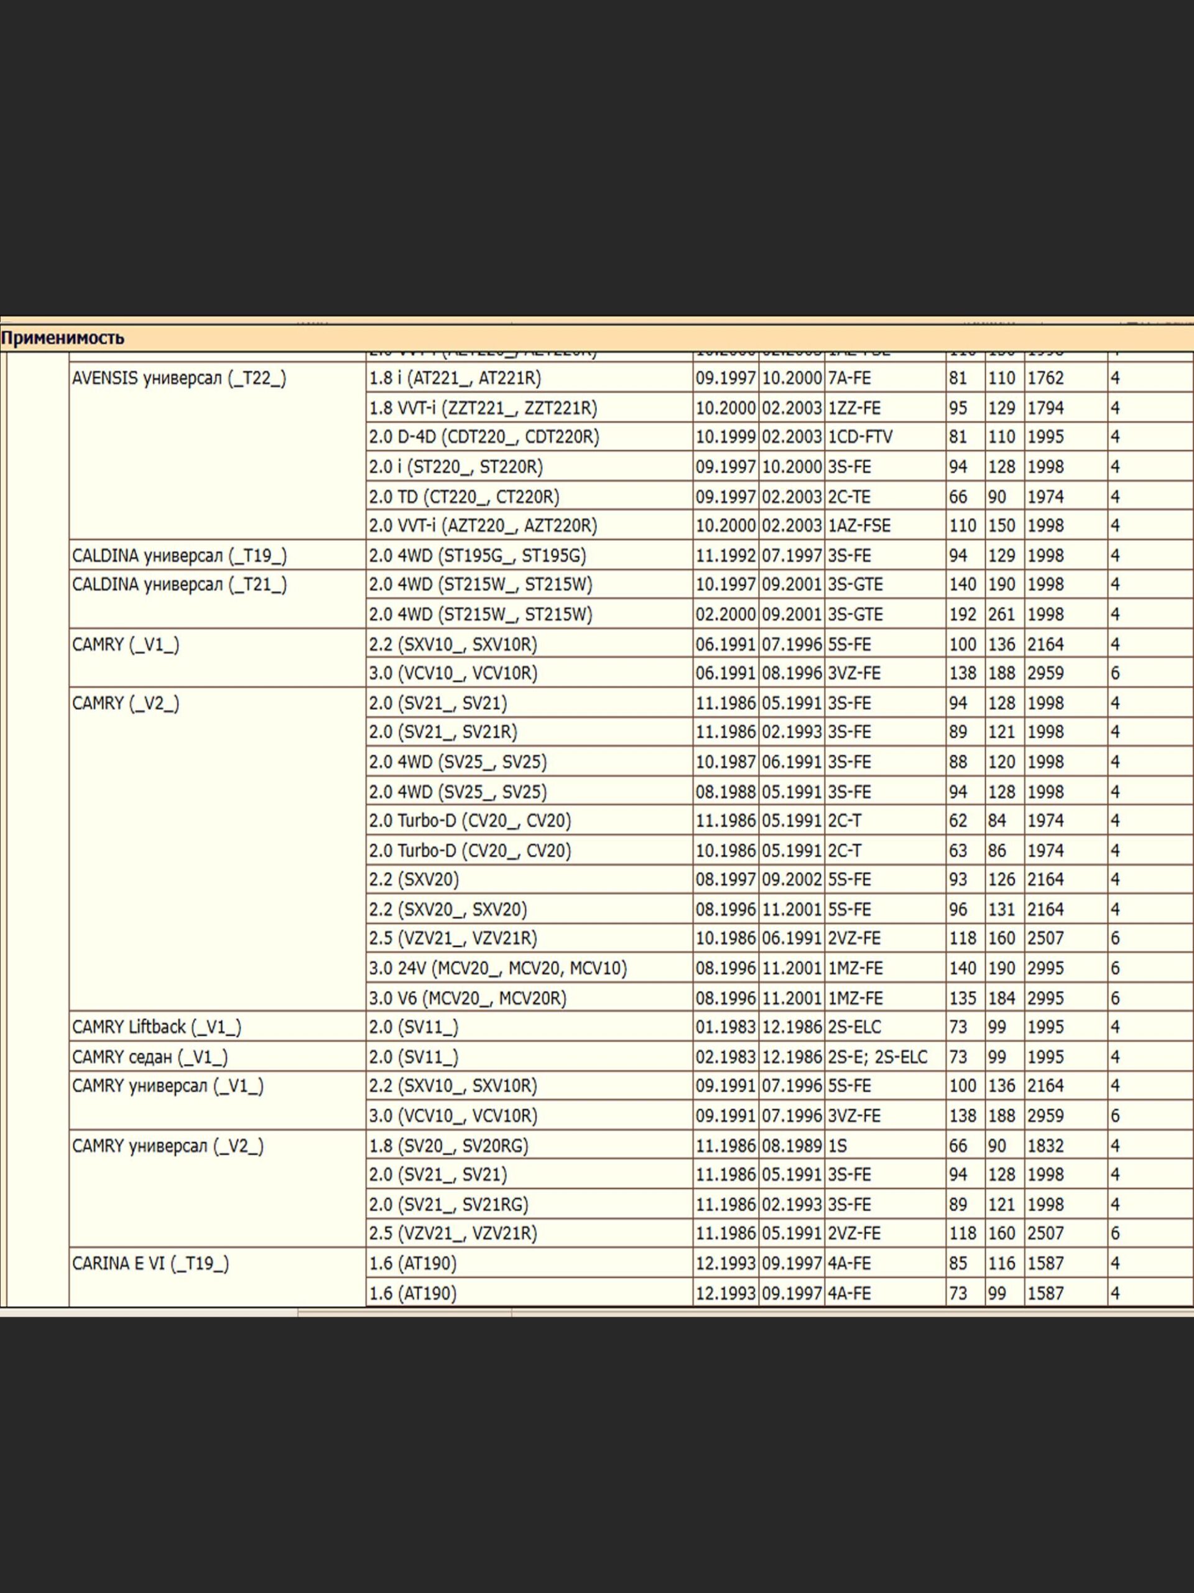Screen dimensions: 1194x1593
Task: Select CALDINA универсал (_T19_) model
Action: pyautogui.click(x=178, y=556)
